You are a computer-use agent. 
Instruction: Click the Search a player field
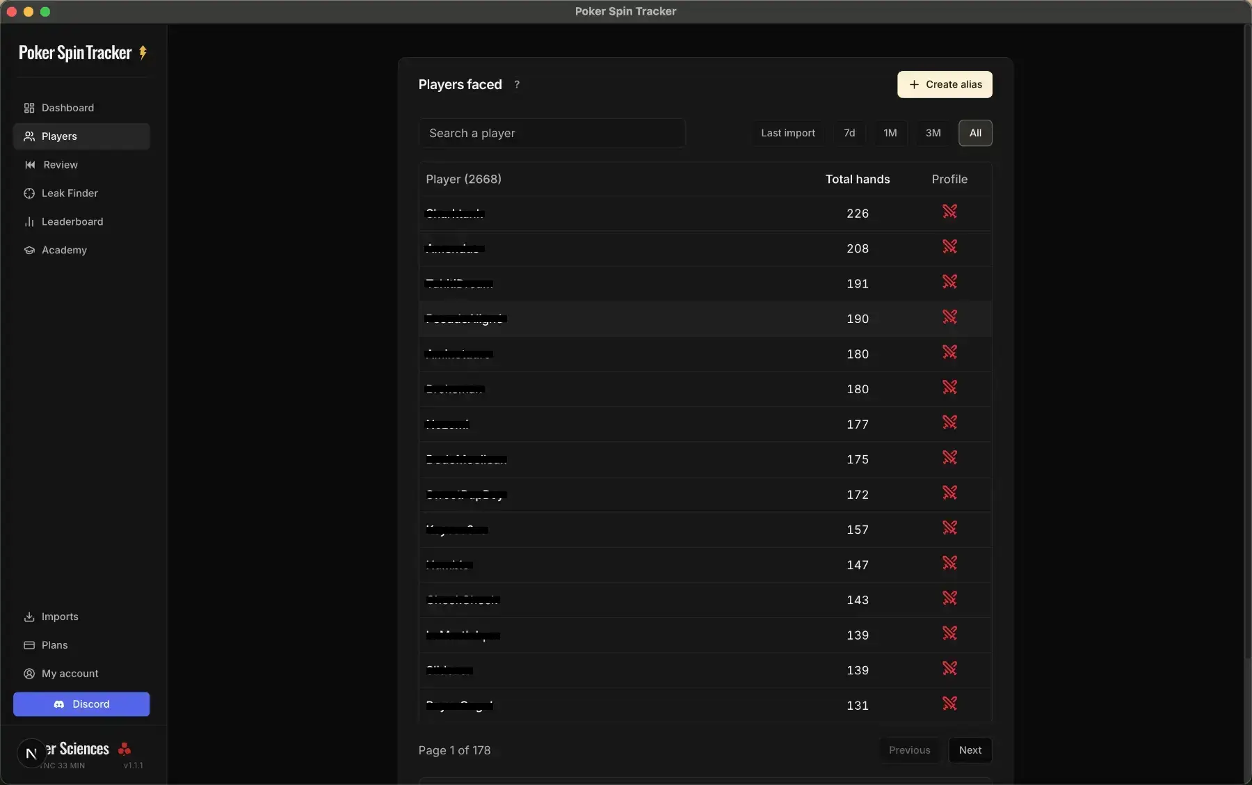[552, 133]
